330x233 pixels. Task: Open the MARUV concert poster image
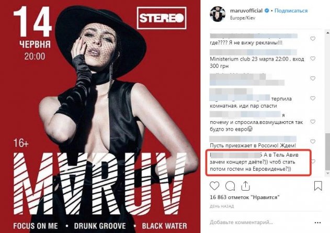point(100,116)
